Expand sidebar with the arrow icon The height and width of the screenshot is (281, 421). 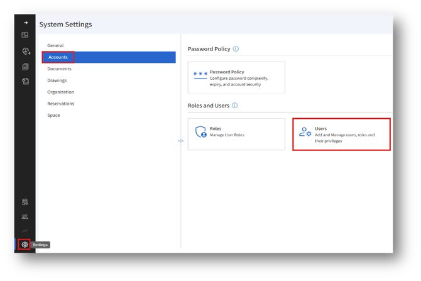click(x=25, y=23)
